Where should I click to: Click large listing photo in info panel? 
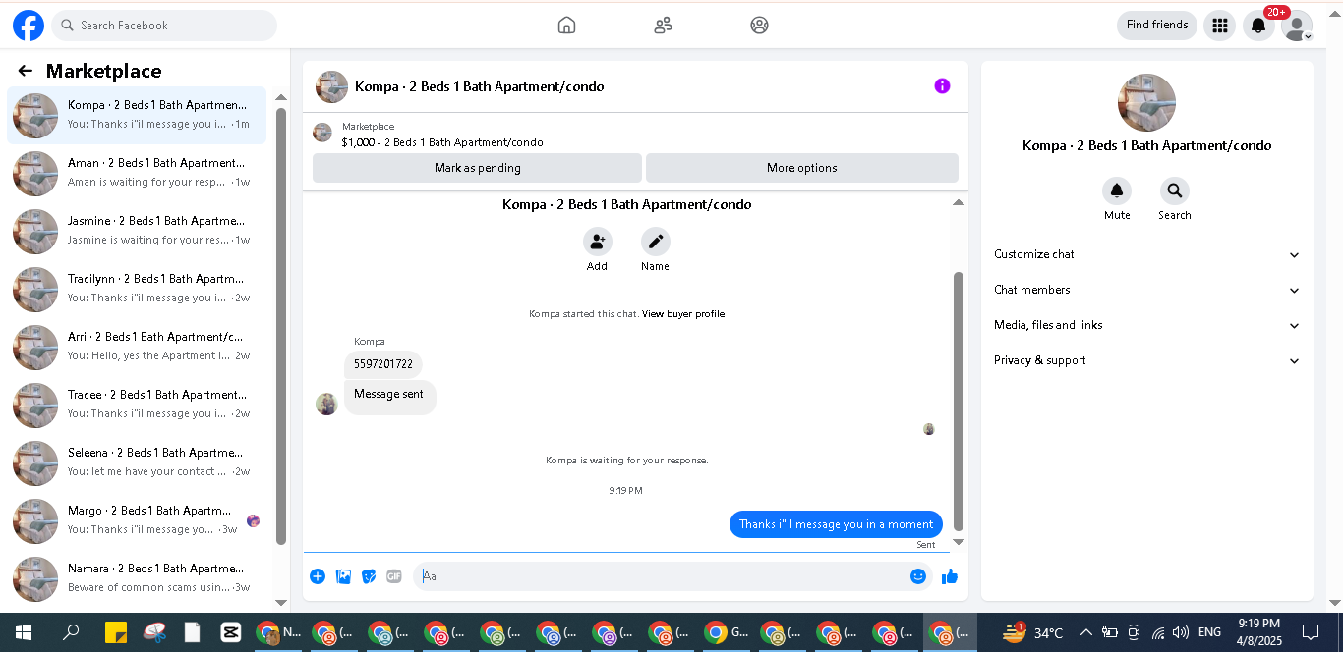click(x=1146, y=102)
